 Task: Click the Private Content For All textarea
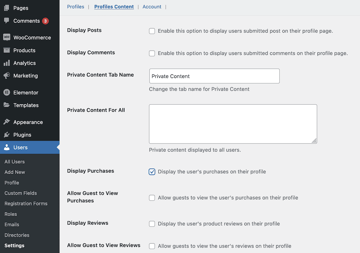coord(233,124)
